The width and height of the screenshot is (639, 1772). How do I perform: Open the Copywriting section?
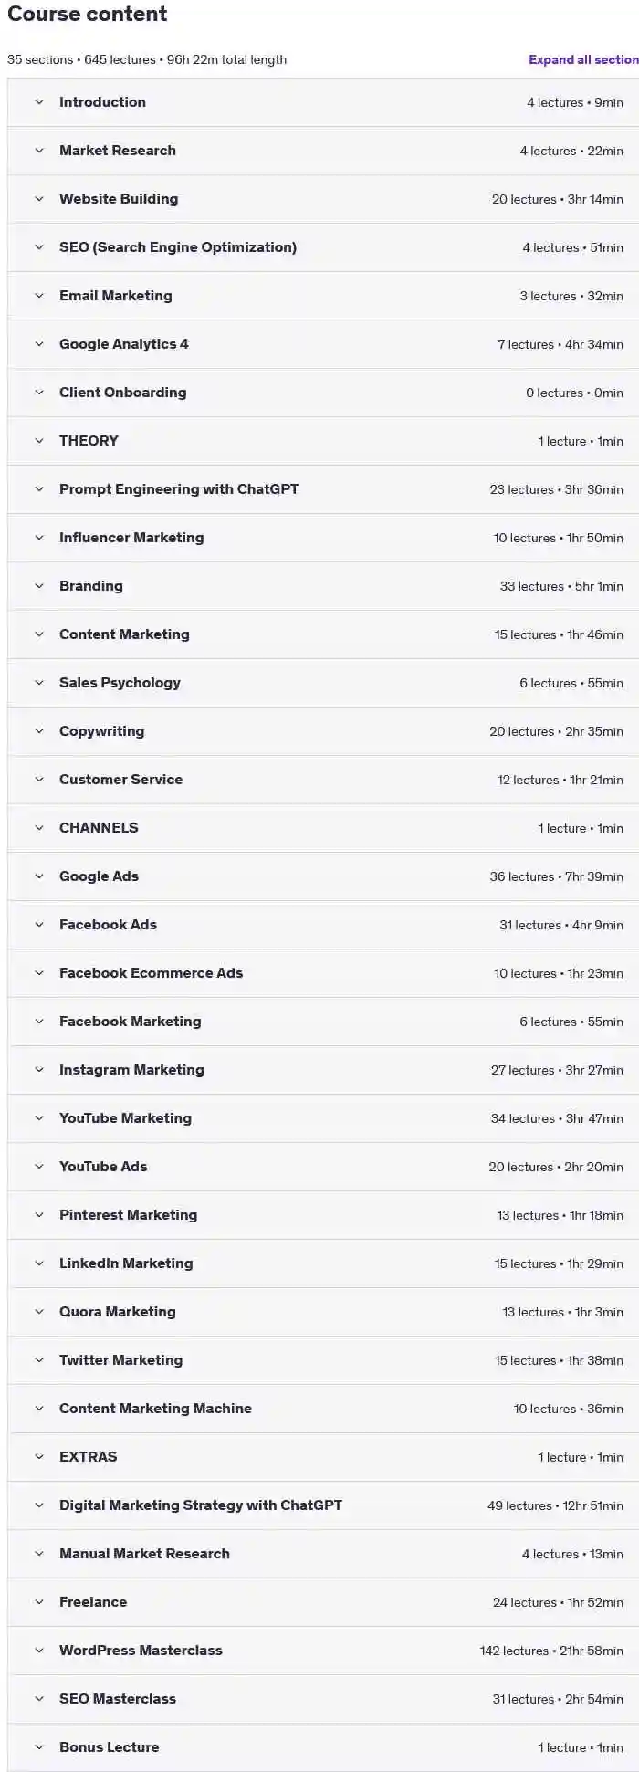click(323, 731)
